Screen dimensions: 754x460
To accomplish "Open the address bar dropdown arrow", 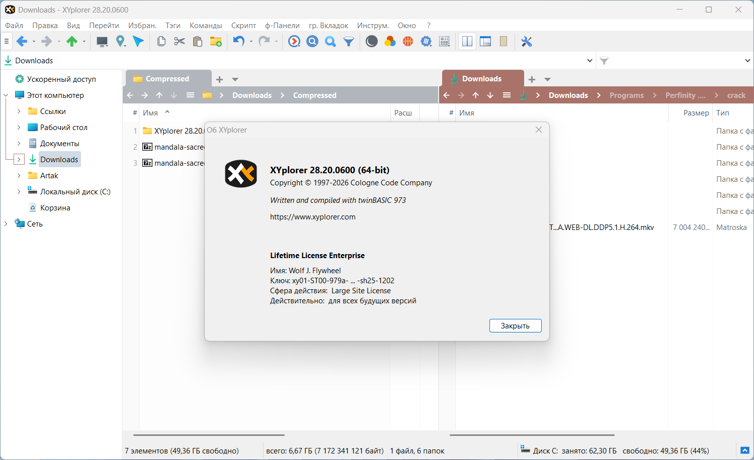I will point(590,61).
